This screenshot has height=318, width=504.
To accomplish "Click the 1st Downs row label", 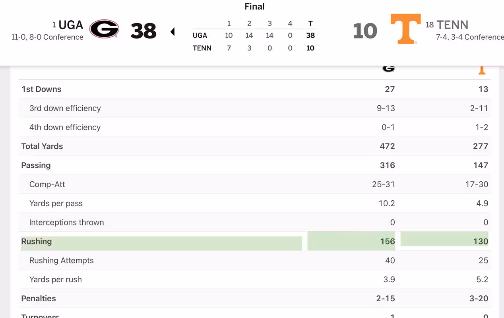I will [x=41, y=89].
